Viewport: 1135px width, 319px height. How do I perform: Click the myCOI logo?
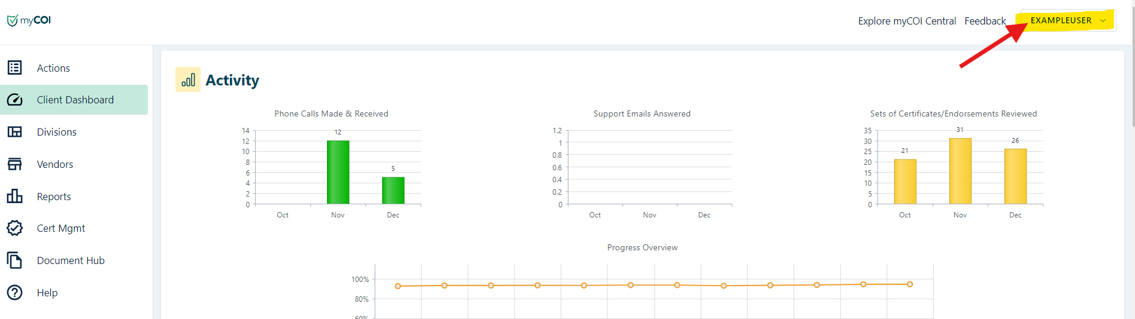[29, 20]
